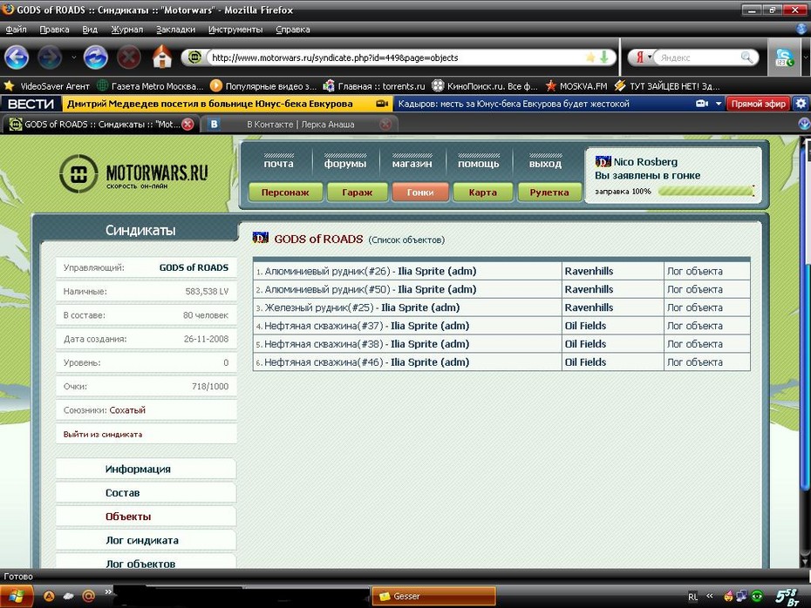This screenshot has height=608, width=811.
Task: Click the Гараж button
Action: 357,193
